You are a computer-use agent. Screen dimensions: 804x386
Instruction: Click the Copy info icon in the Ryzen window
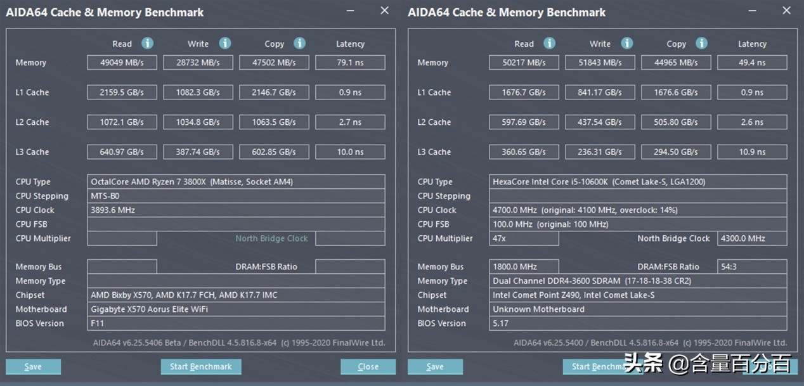(x=300, y=43)
